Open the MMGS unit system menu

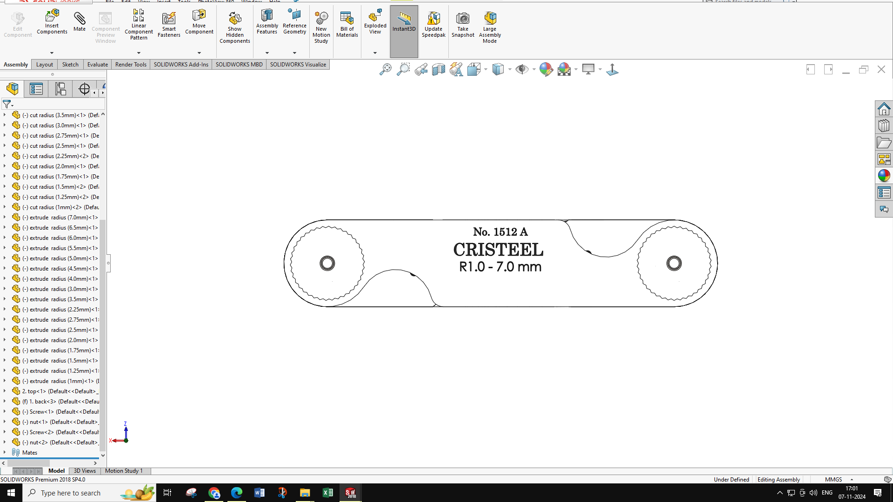click(838, 479)
